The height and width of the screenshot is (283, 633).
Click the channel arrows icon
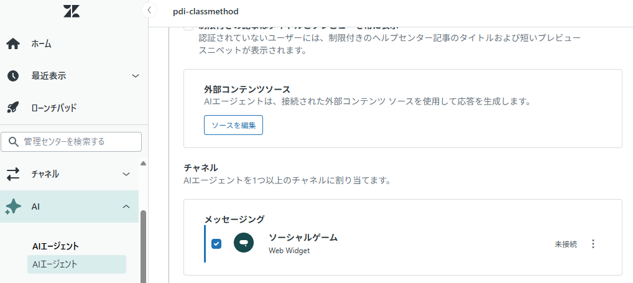pos(13,174)
